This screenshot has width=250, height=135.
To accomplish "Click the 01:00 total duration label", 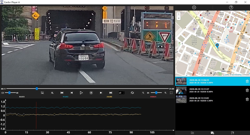I will click(x=172, y=89).
